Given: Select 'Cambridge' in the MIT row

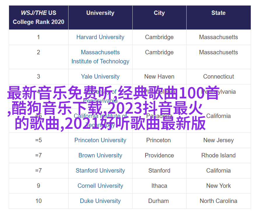Looking at the screenshot, I should (159, 52).
